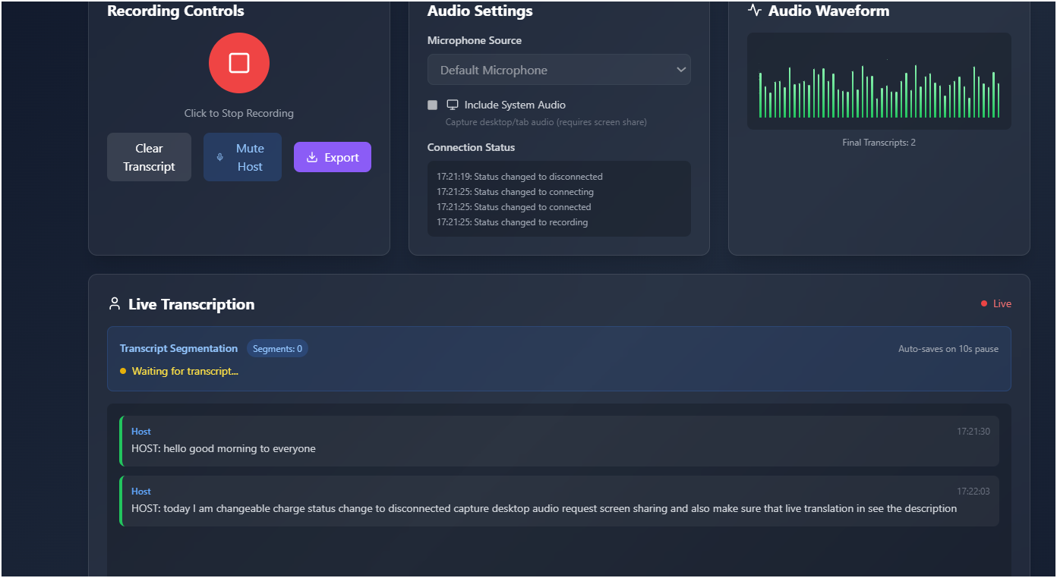Click the red Live indicator dot
Screen dimensions: 1057x578
coord(985,304)
